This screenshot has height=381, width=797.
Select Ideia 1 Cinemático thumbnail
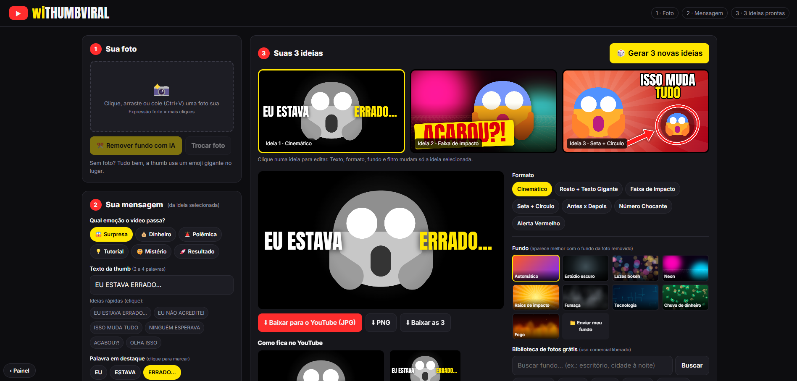tap(331, 111)
